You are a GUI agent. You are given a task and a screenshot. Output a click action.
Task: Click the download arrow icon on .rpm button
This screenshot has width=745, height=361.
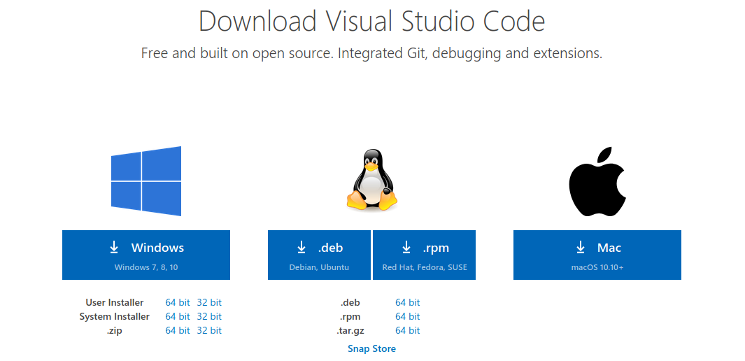coord(406,247)
